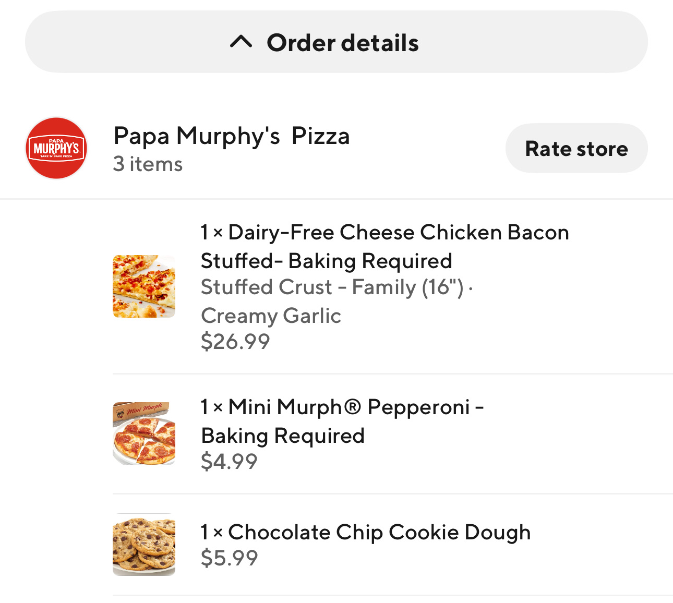Click the Stuffed- Baking Required text line
This screenshot has width=673, height=603.
(x=327, y=261)
